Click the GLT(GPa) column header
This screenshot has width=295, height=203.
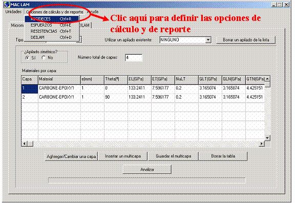[210, 80]
